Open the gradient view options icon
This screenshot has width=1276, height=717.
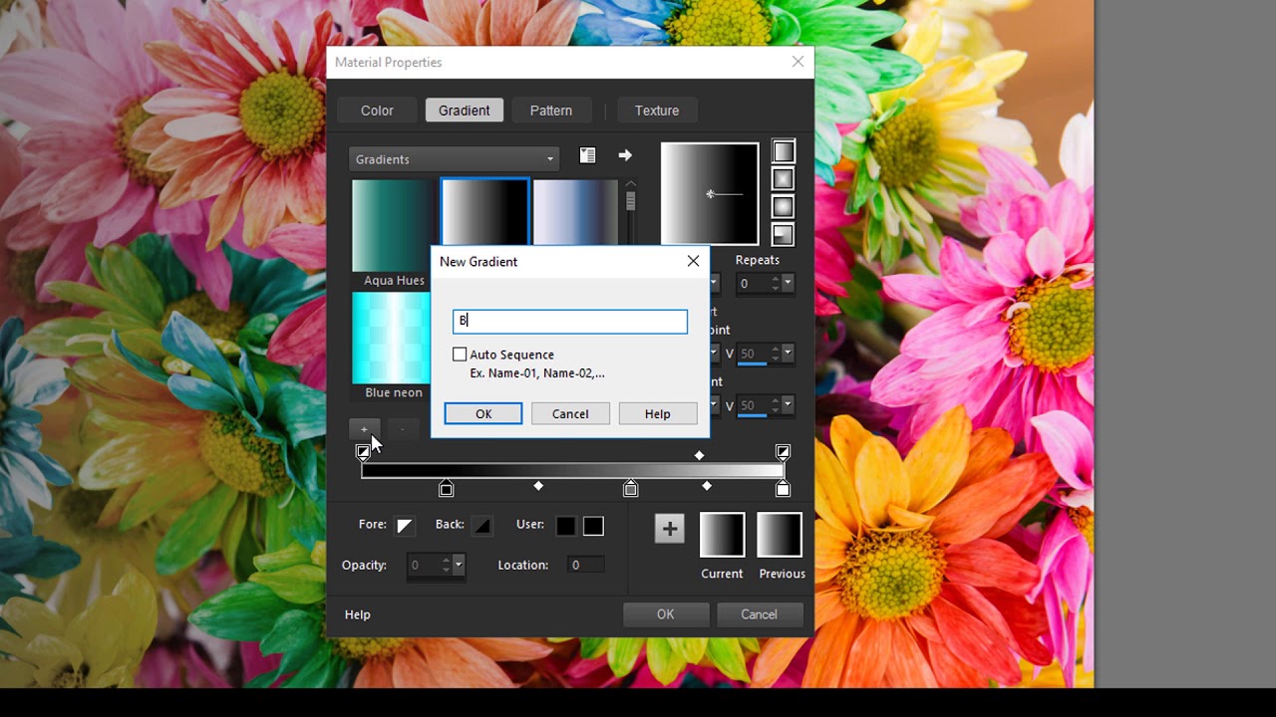(588, 155)
